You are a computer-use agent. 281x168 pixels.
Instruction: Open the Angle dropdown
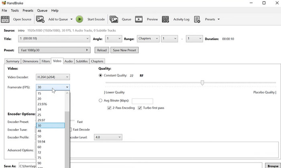(114, 38)
